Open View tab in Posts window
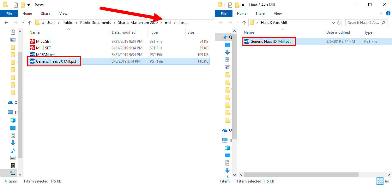 [63, 14]
